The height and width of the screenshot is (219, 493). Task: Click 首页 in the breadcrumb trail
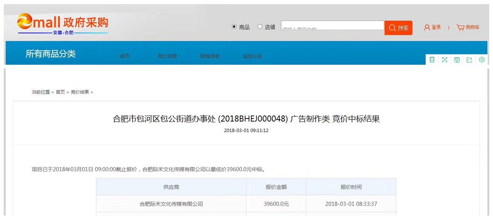point(60,92)
